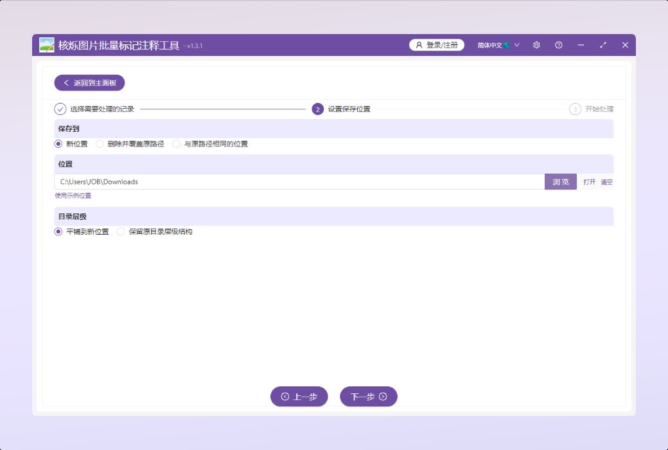Open the help question mark icon
Image resolution: width=668 pixels, height=450 pixels.
559,45
